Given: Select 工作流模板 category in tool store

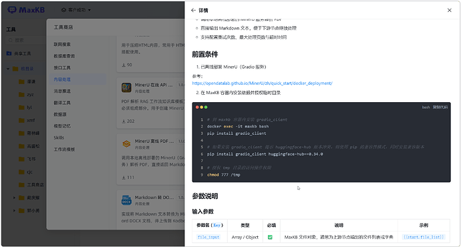Looking at the screenshot, I should 64,149.
